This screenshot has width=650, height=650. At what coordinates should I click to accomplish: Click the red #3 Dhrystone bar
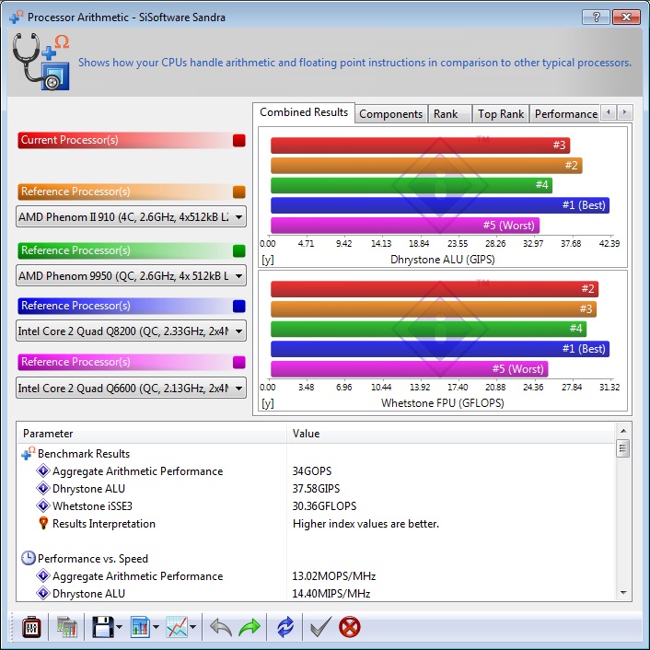(421, 145)
